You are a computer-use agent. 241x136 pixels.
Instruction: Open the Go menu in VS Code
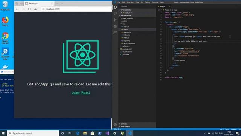[142, 2]
